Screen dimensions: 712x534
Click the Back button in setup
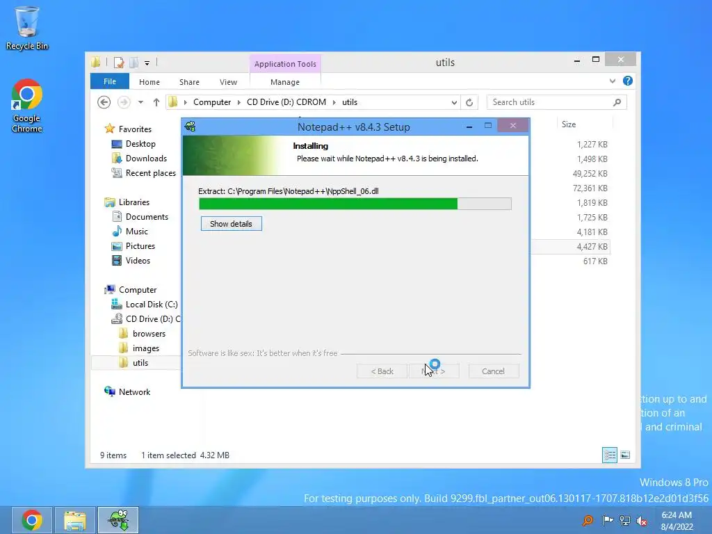point(382,371)
